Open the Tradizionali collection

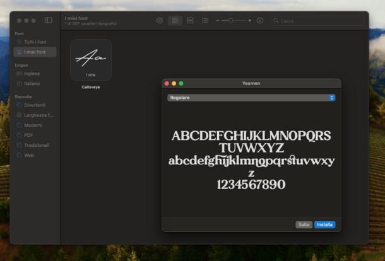(35, 146)
